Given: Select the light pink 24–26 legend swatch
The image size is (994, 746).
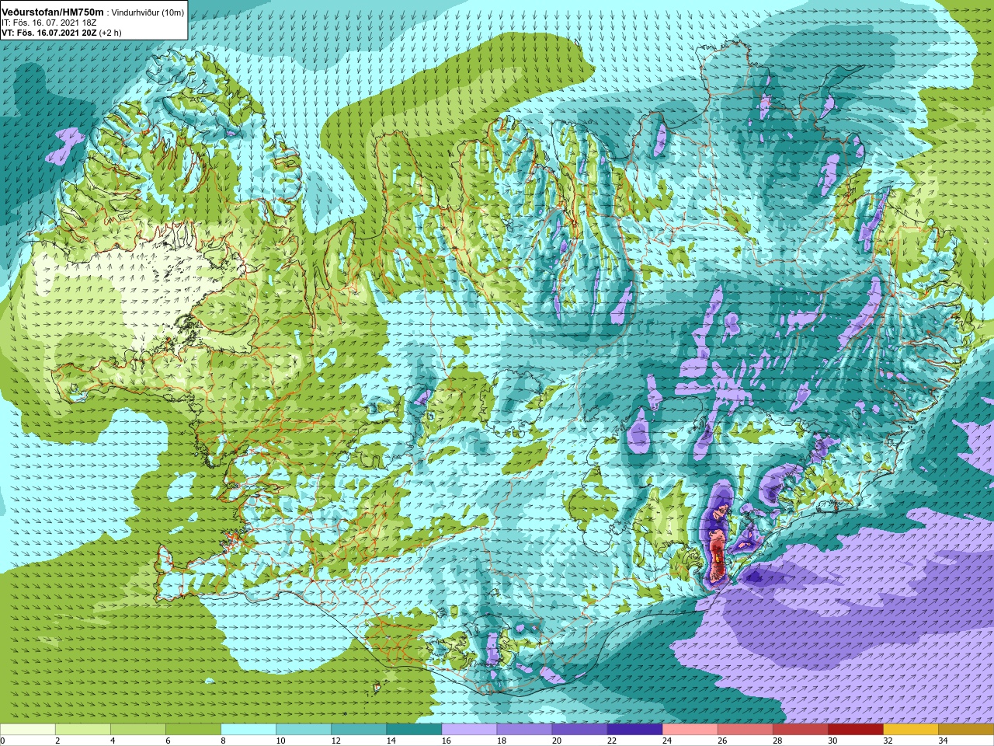Looking at the screenshot, I should (689, 730).
